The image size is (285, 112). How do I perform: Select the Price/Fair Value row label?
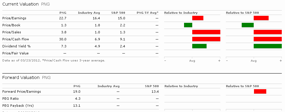coord(16,53)
